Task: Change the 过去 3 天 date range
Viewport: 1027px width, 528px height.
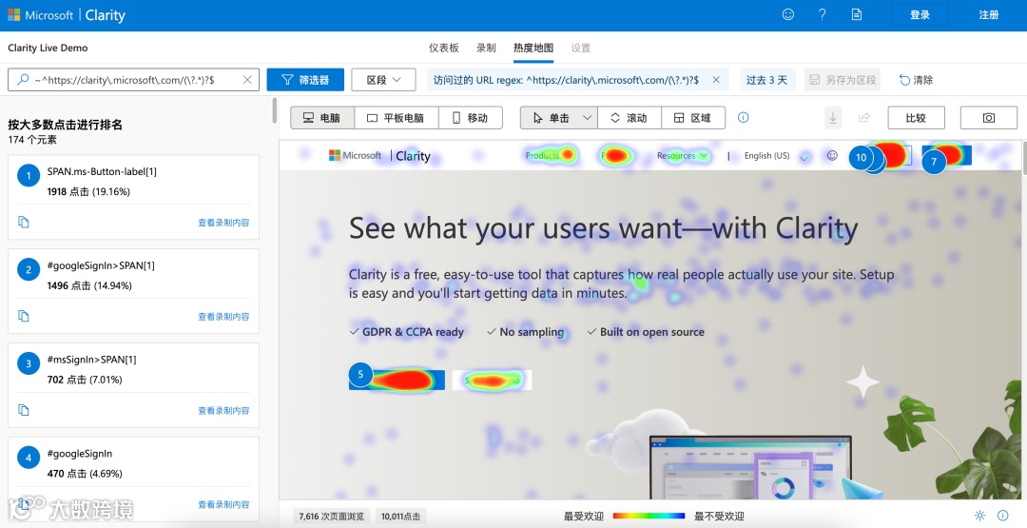Action: pos(766,80)
